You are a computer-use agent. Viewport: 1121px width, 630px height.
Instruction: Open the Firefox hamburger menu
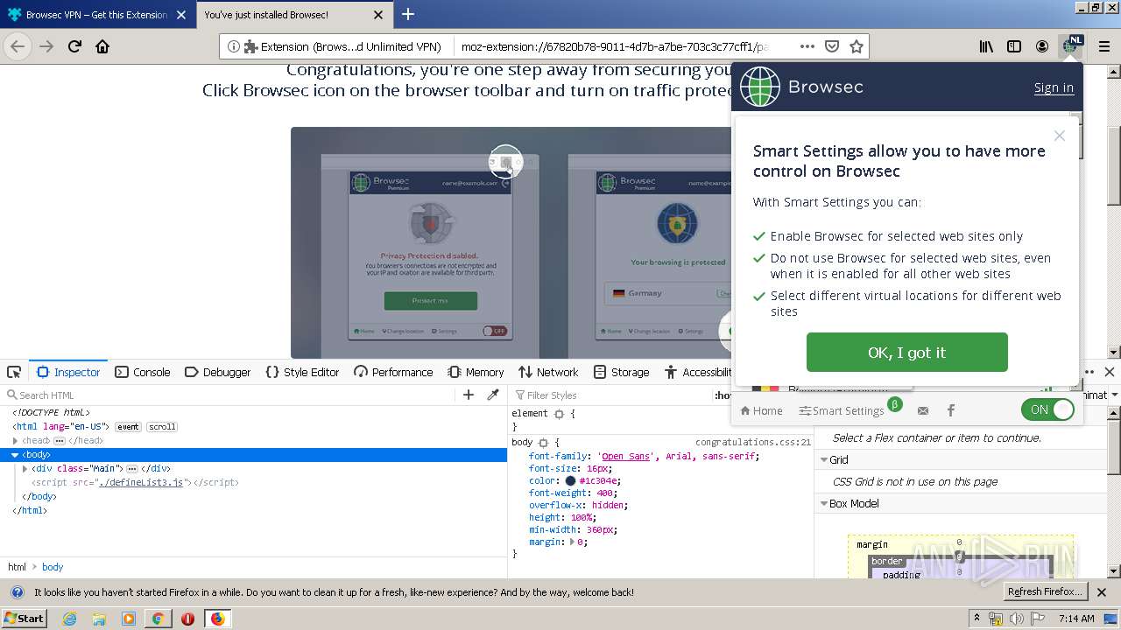(1103, 46)
